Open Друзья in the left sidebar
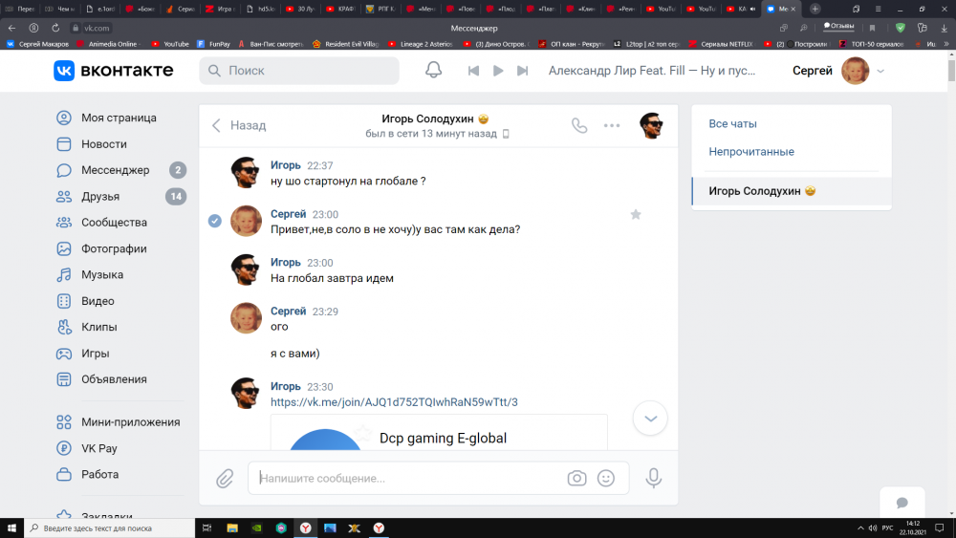 (x=100, y=197)
